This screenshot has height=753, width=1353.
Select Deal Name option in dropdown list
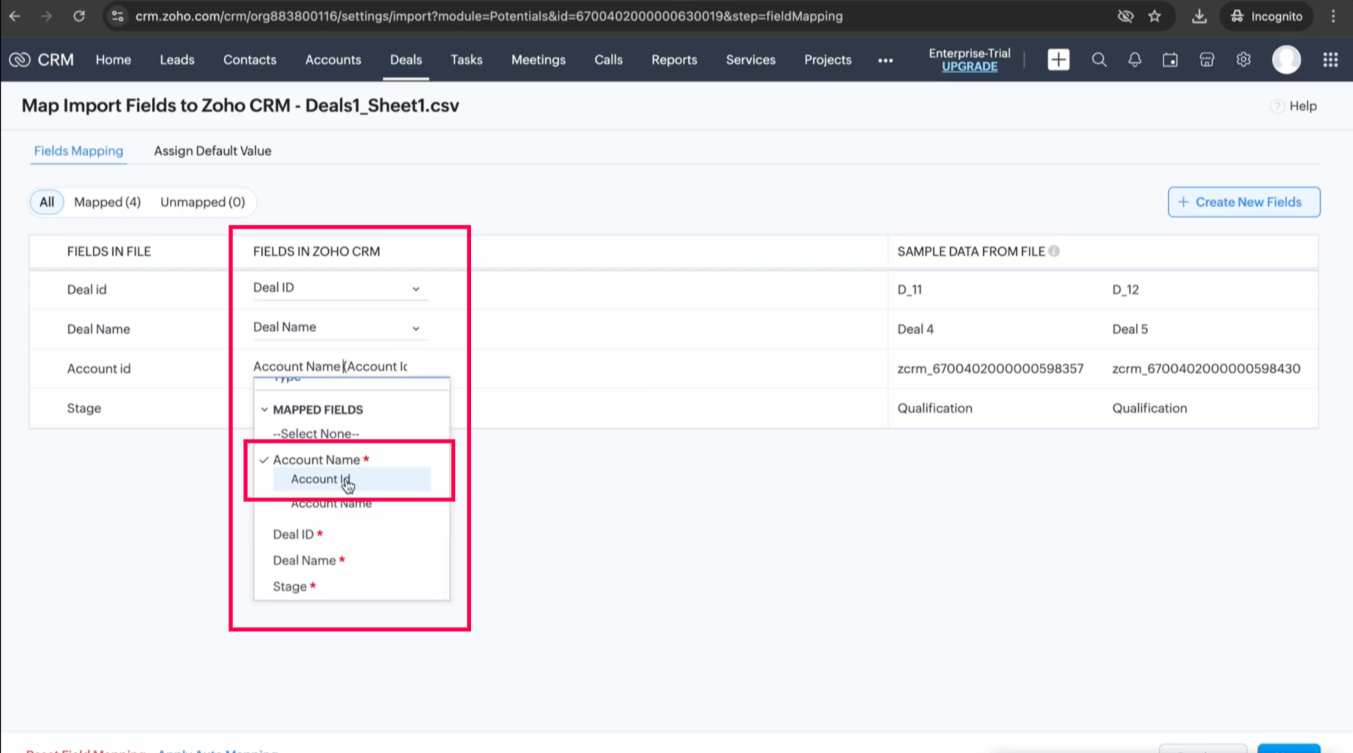(308, 561)
